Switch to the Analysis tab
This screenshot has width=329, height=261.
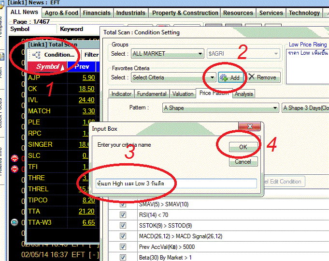[x=243, y=94]
